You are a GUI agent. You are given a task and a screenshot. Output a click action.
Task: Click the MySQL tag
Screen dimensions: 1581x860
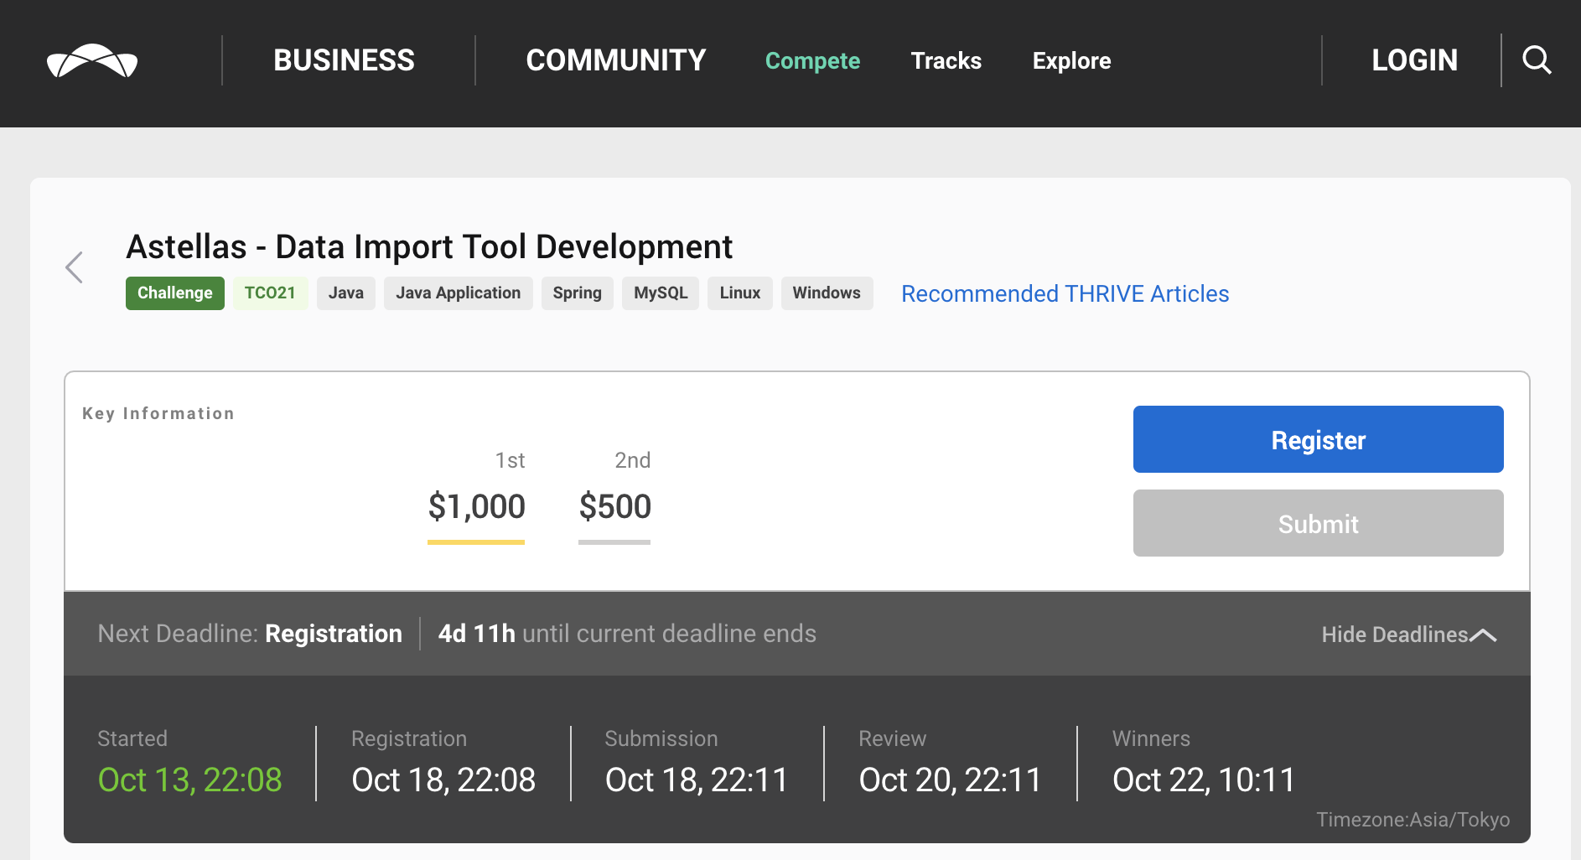pyautogui.click(x=661, y=293)
